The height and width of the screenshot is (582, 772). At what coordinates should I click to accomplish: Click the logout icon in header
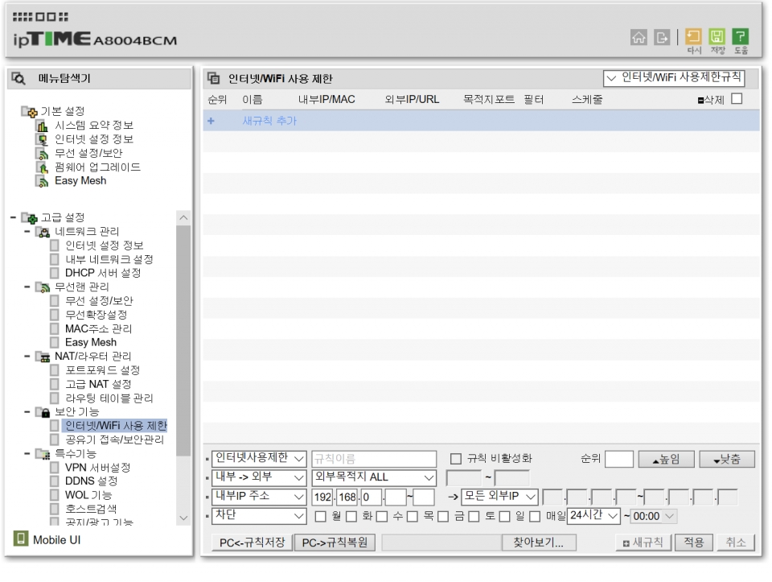[x=661, y=38]
